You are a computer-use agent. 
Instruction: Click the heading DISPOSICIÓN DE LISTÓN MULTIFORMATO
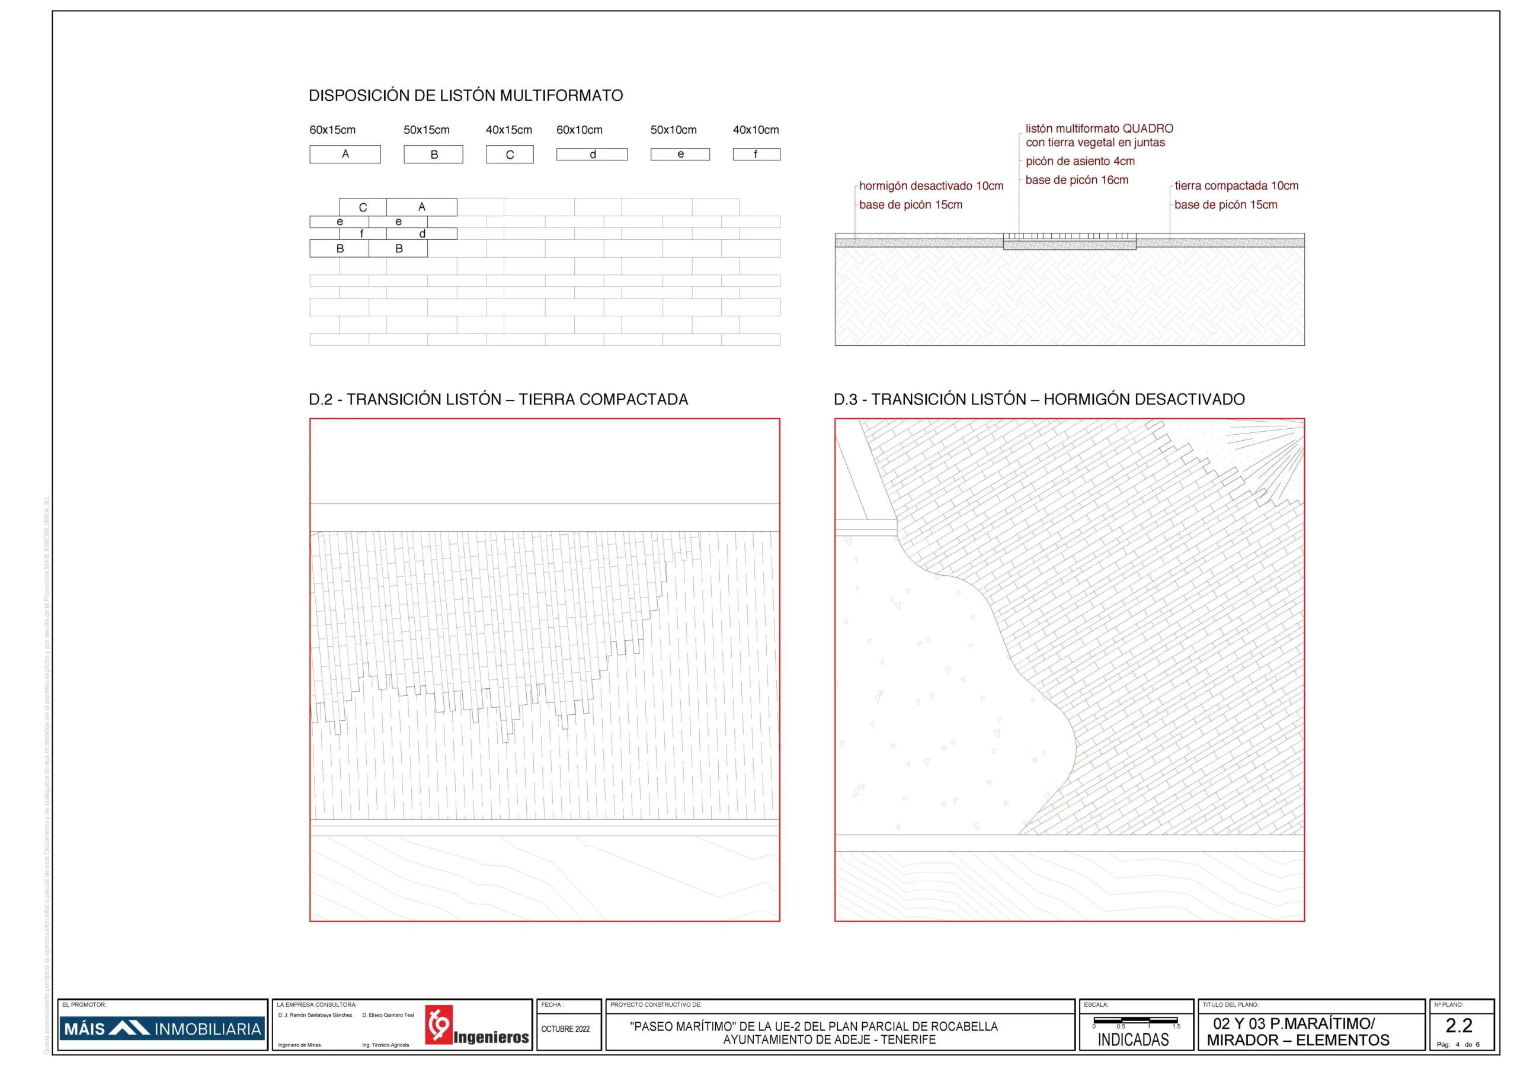coord(466,96)
